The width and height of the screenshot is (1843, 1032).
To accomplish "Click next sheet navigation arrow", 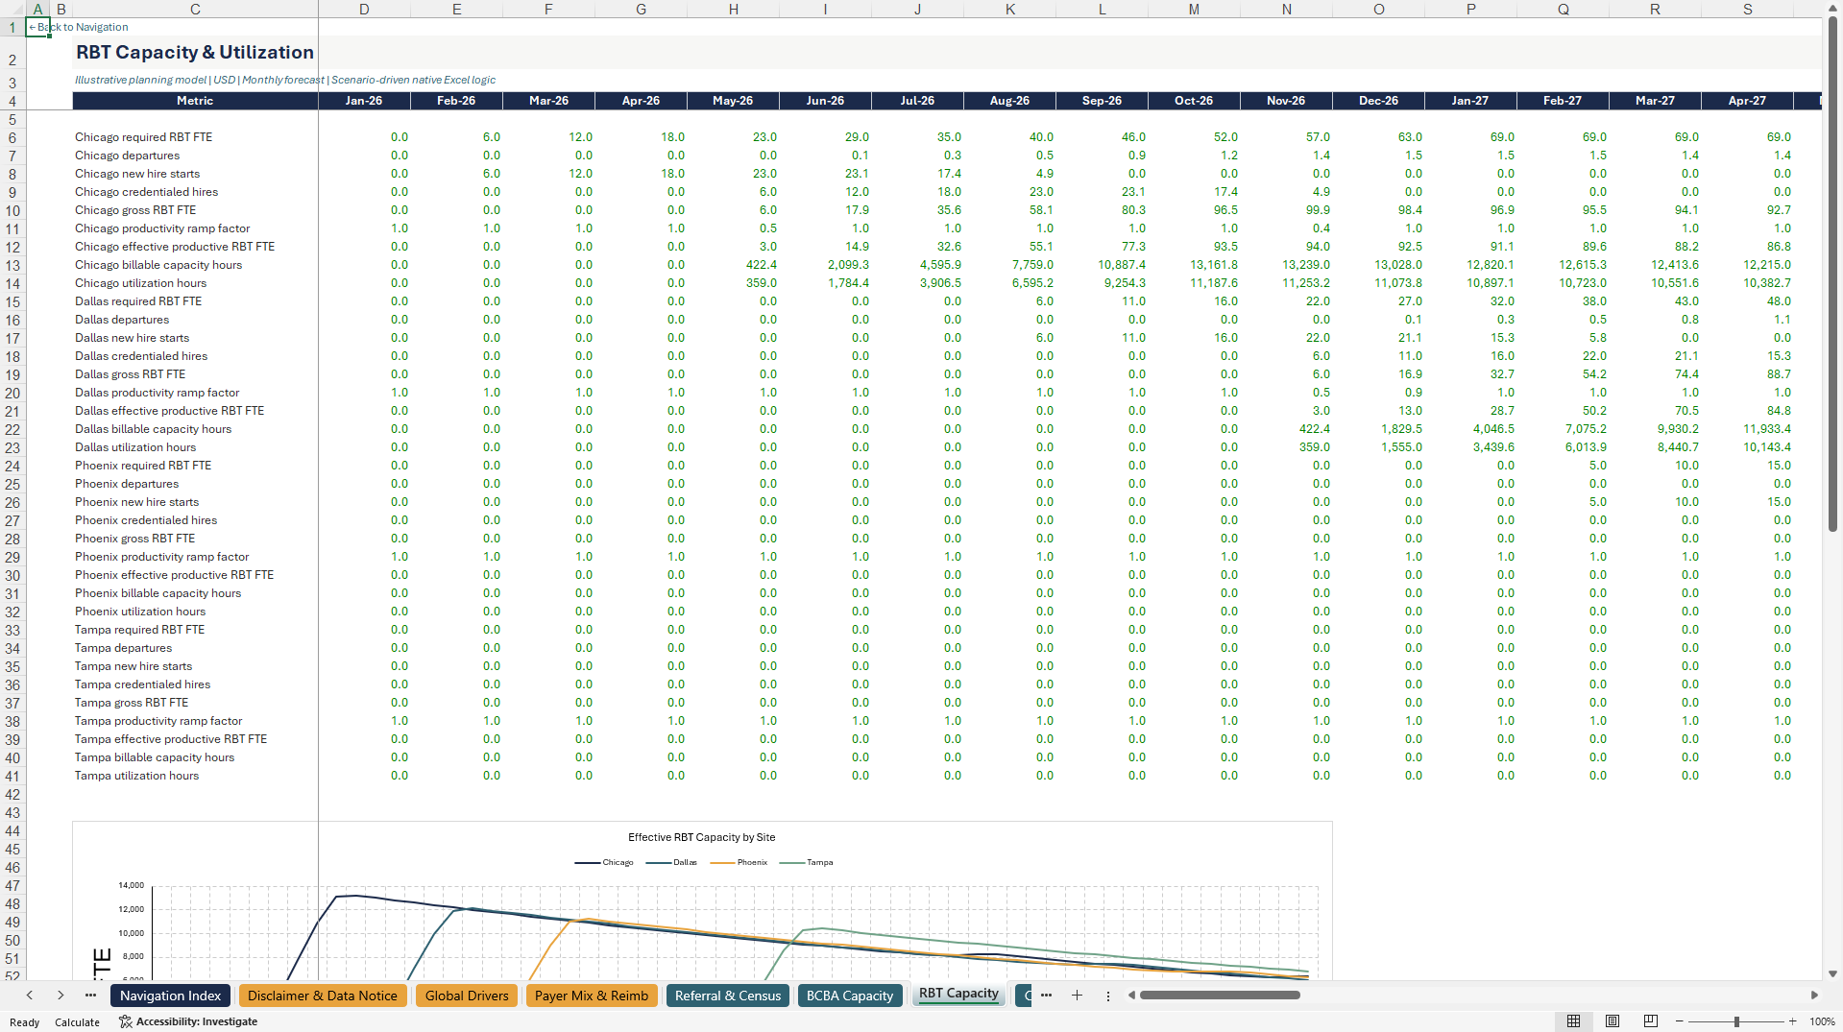I will 61,996.
